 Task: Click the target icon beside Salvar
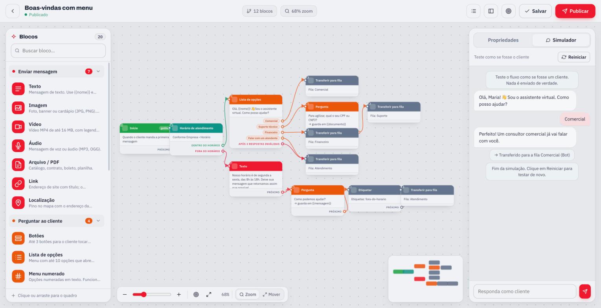click(508, 11)
